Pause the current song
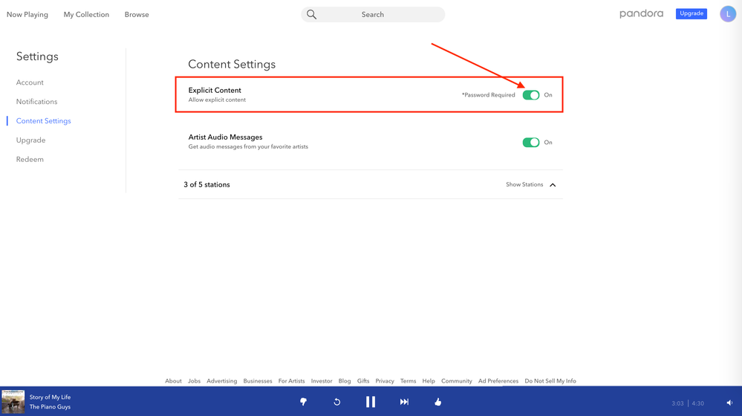 pyautogui.click(x=370, y=402)
